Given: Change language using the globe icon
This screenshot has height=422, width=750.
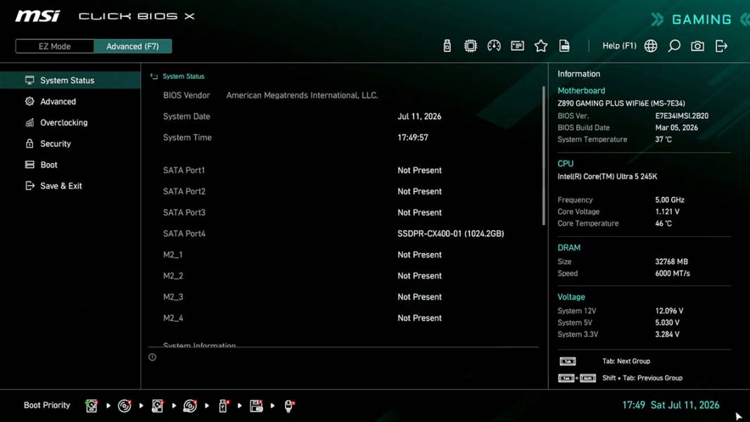Looking at the screenshot, I should tap(651, 46).
